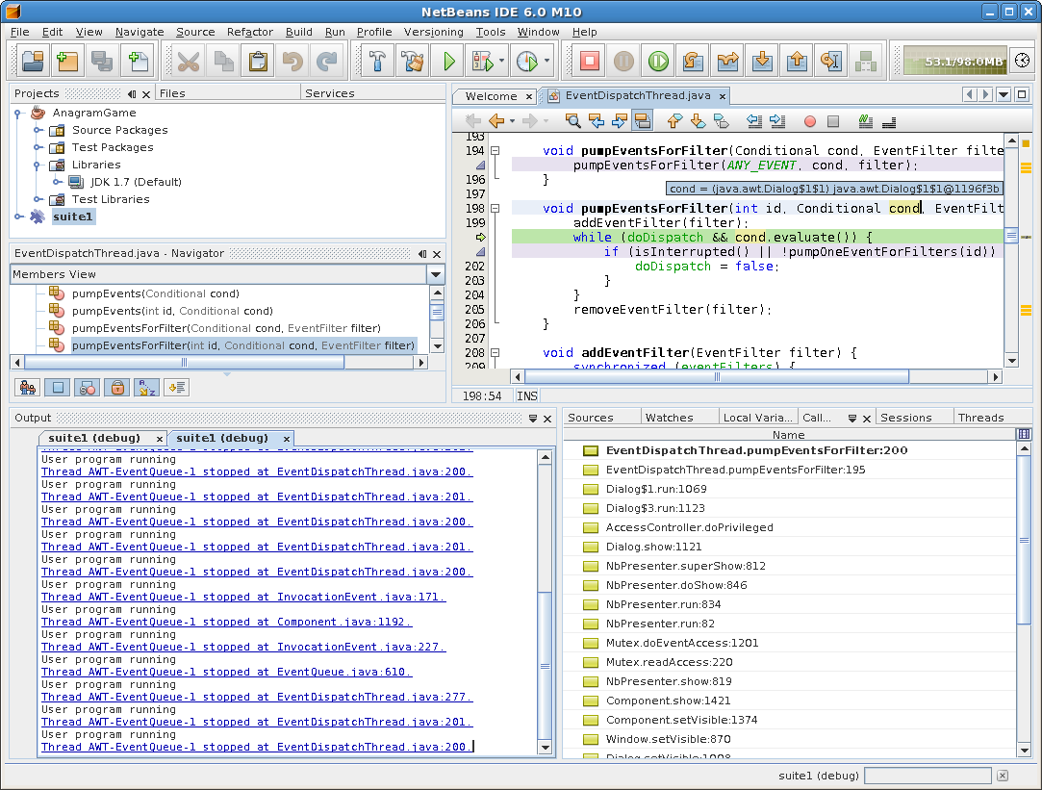Open link stopped at EventDispatchThread.java:277

pos(257,698)
